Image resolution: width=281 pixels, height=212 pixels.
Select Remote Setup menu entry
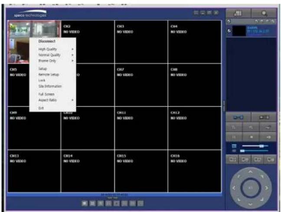[x=49, y=74]
